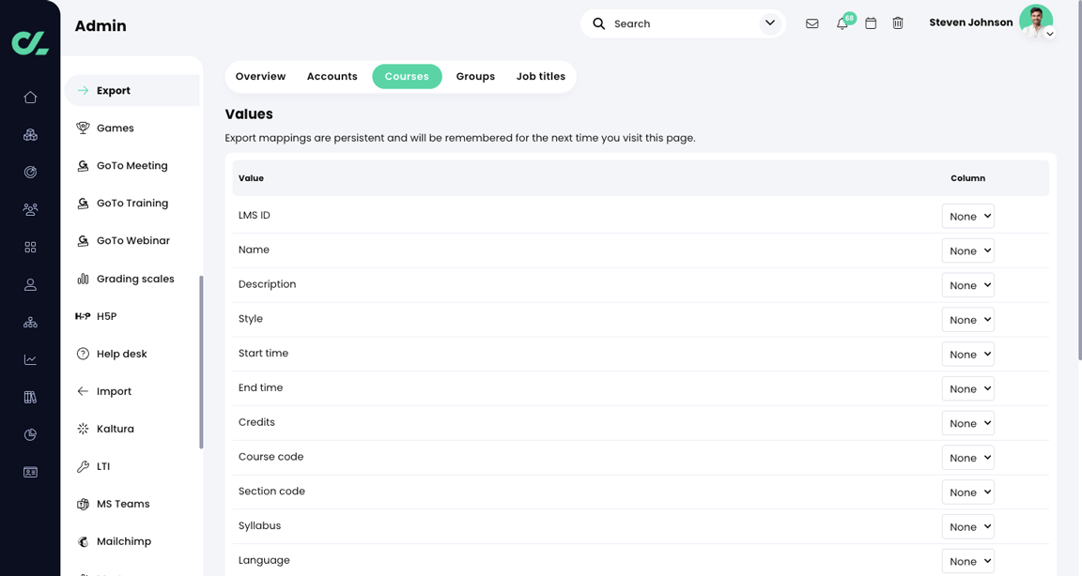Open the Column dropdown for LMS ID
Viewport: 1082px width, 576px height.
[967, 216]
